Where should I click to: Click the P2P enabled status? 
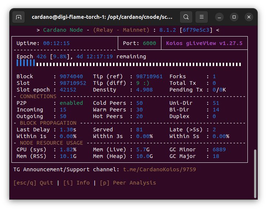click(x=71, y=103)
